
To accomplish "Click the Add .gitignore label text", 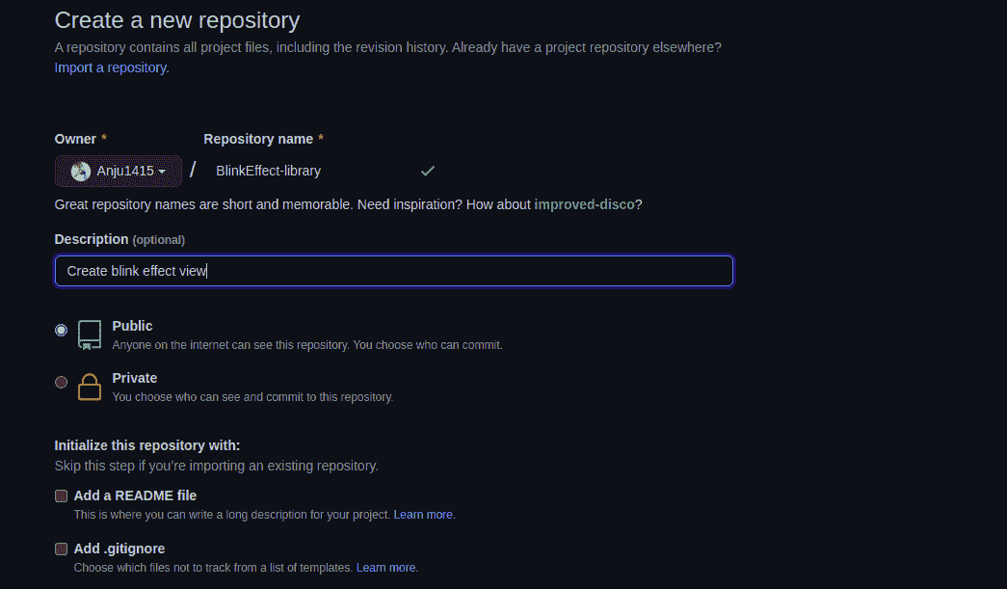I will (x=119, y=549).
